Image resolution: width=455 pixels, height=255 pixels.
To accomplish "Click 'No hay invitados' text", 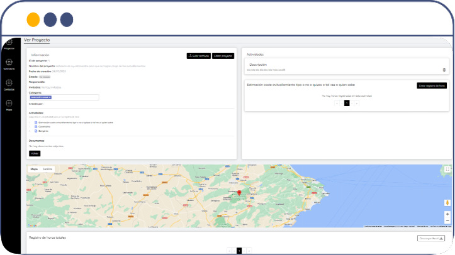I will coord(52,87).
